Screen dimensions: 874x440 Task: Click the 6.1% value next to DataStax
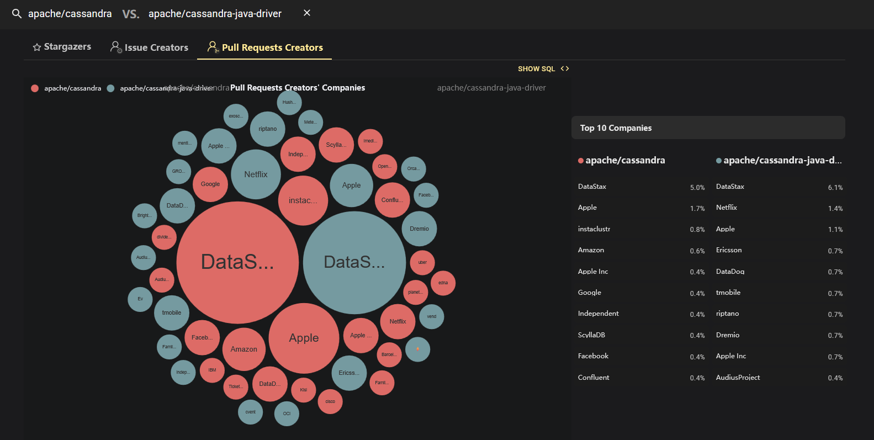coord(835,188)
